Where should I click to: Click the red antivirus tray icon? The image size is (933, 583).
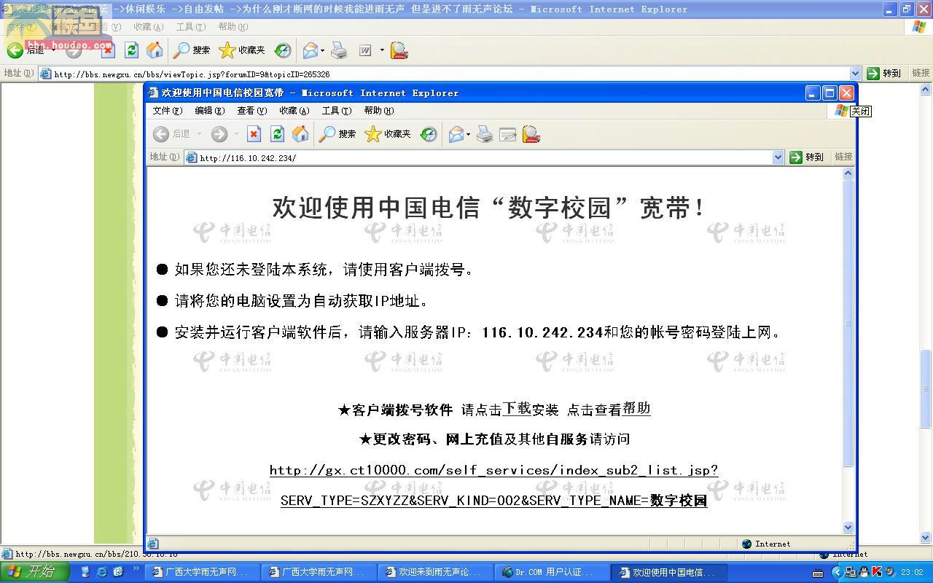point(878,572)
